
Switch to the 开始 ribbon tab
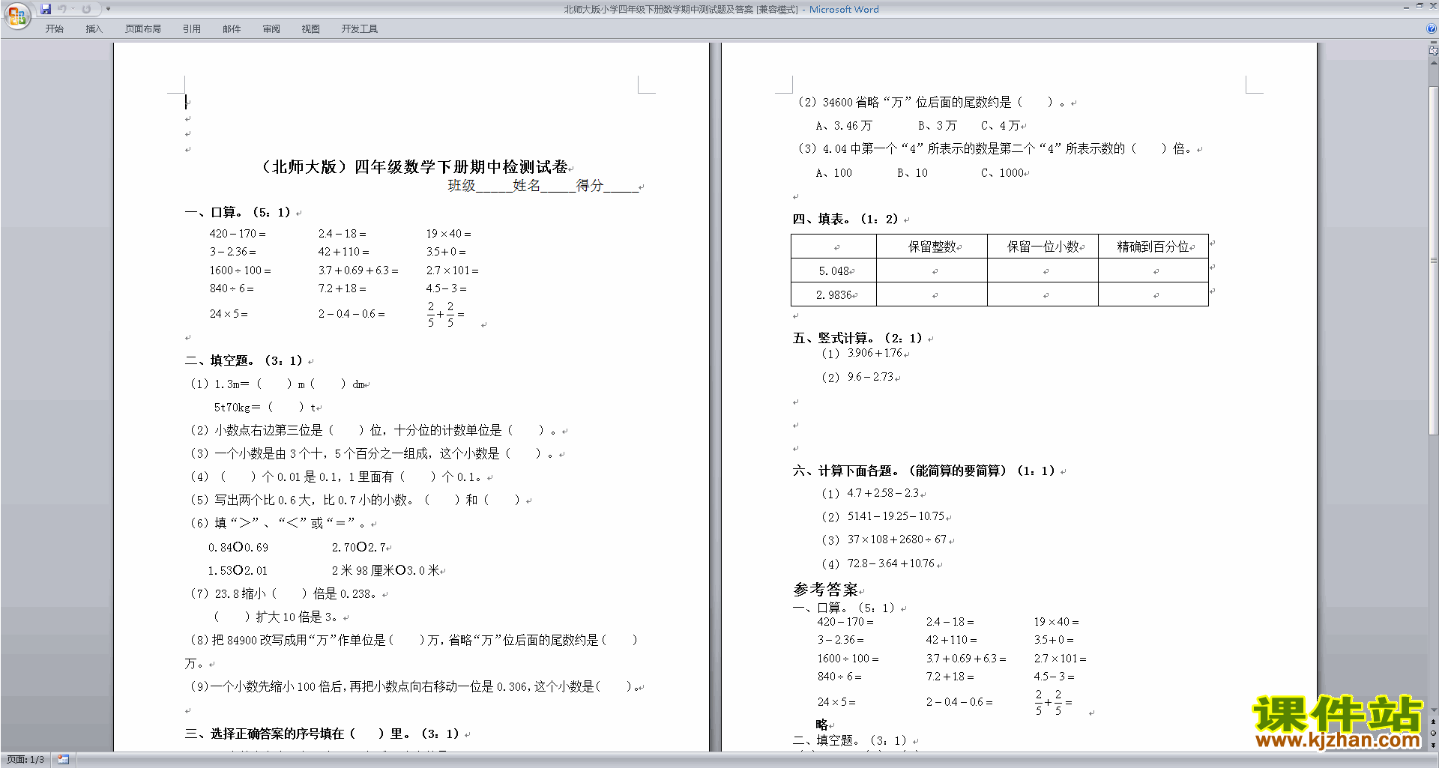pos(55,29)
